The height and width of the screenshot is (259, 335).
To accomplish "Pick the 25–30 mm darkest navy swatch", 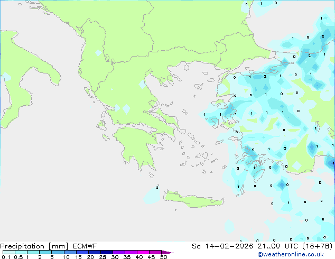I will tap(106, 252).
